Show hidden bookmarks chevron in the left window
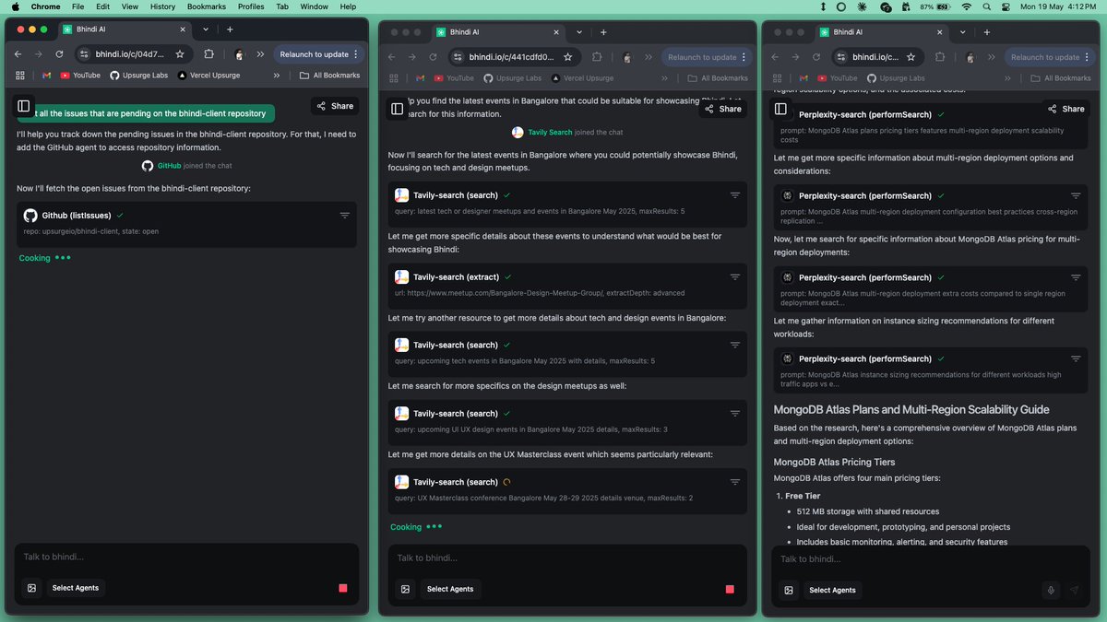Viewport: 1107px width, 622px height. click(x=277, y=76)
